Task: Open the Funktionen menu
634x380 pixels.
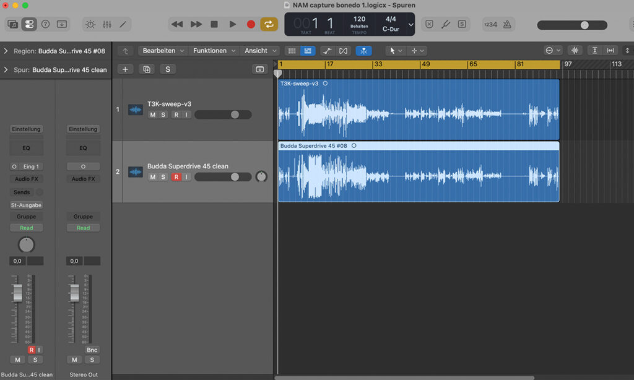Action: point(214,51)
